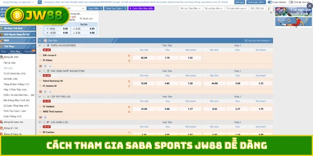
Task: Star the SJK-Juniorit team
Action: 40,55
